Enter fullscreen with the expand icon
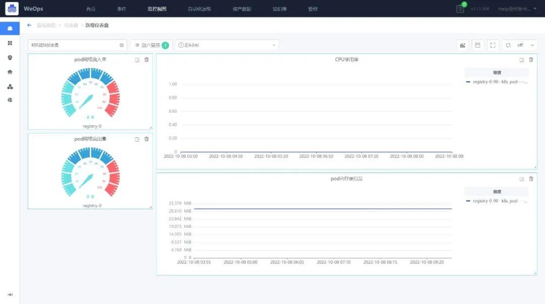 tap(493, 45)
